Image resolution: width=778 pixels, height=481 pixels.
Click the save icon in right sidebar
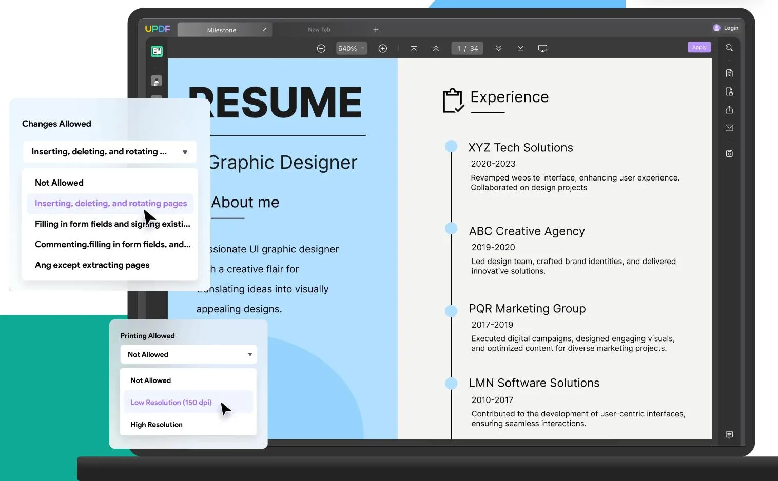pyautogui.click(x=729, y=153)
